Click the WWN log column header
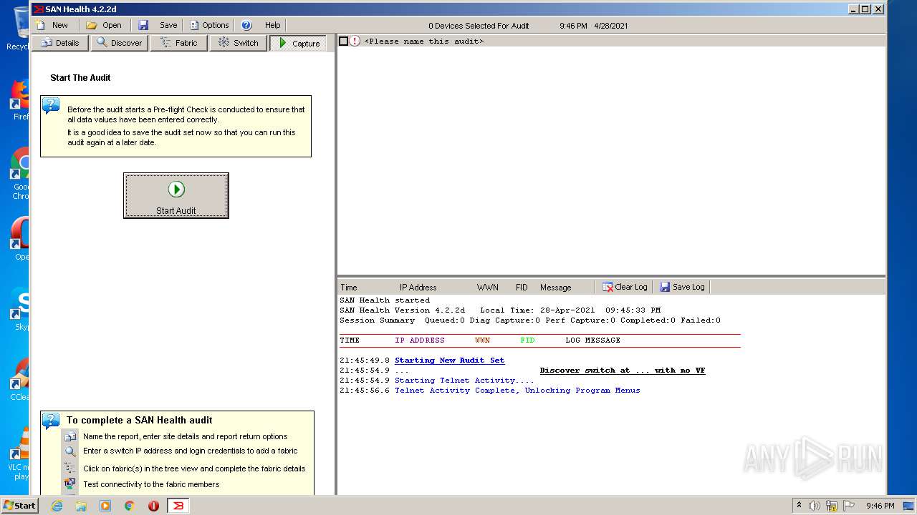The height and width of the screenshot is (515, 917). click(x=488, y=288)
